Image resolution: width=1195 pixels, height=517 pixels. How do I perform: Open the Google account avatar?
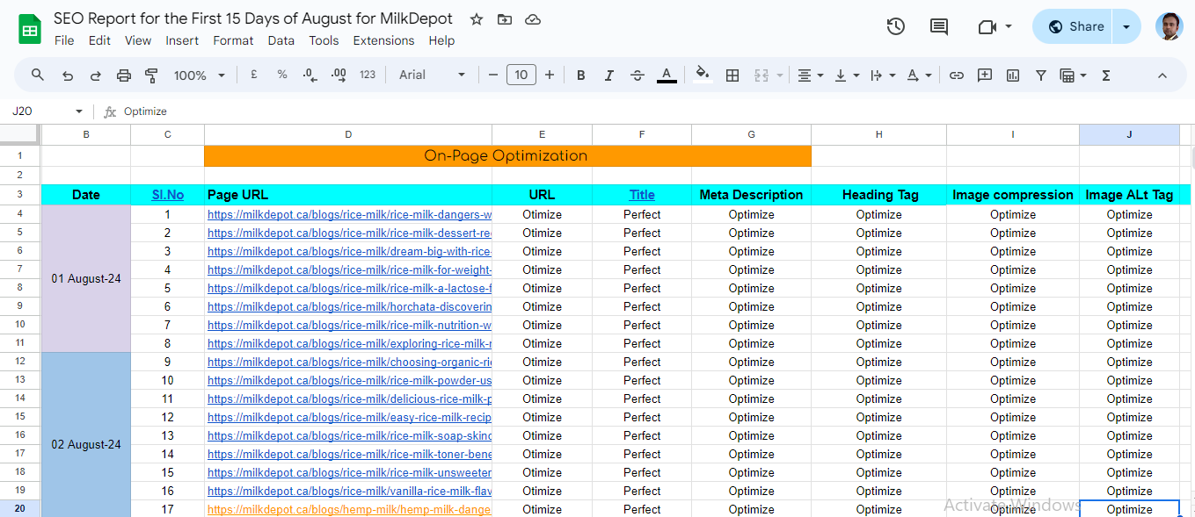pyautogui.click(x=1169, y=26)
